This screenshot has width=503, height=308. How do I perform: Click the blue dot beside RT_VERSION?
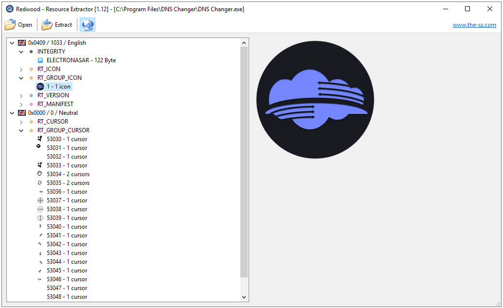(31, 95)
